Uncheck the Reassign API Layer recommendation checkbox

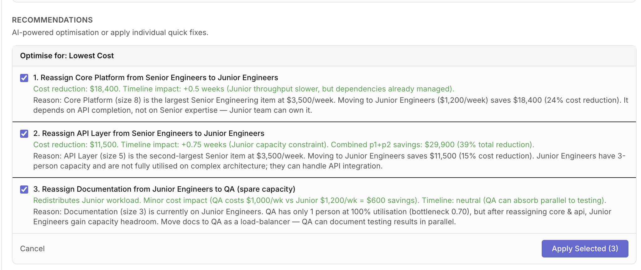pyautogui.click(x=24, y=134)
